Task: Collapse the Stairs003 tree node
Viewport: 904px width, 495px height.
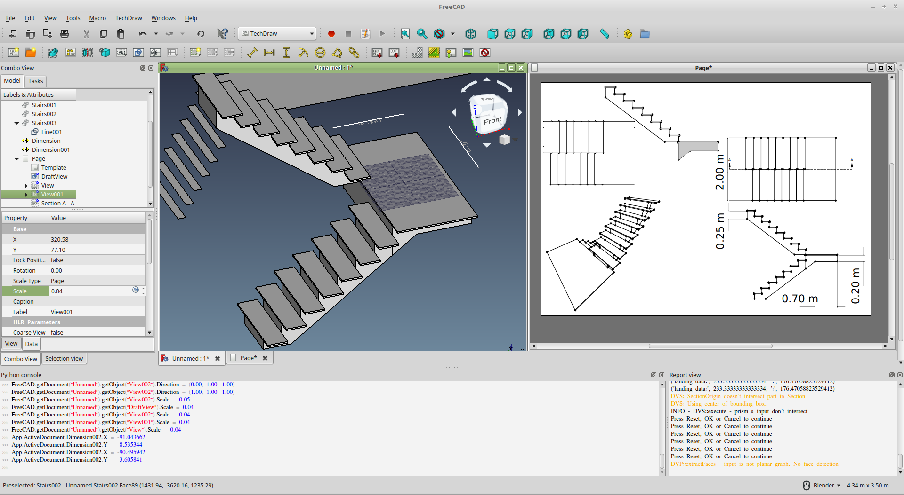Action: click(x=17, y=123)
